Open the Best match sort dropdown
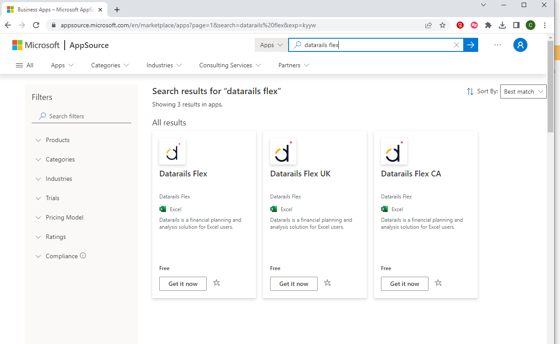560x344 pixels. (x=523, y=91)
